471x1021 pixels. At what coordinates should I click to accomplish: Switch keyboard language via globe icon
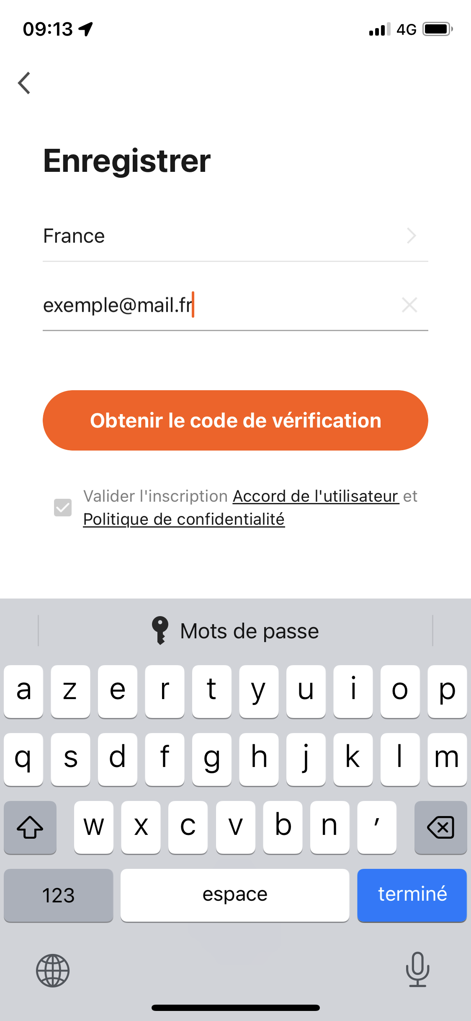coord(53,970)
